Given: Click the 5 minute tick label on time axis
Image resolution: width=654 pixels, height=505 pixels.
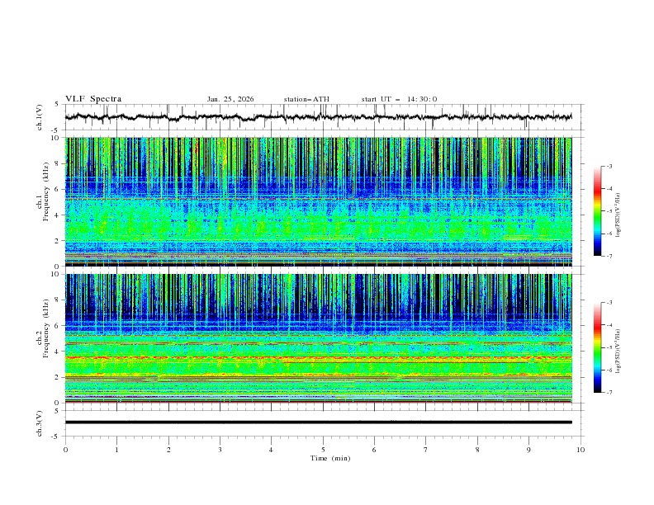Looking at the screenshot, I should click(x=323, y=449).
